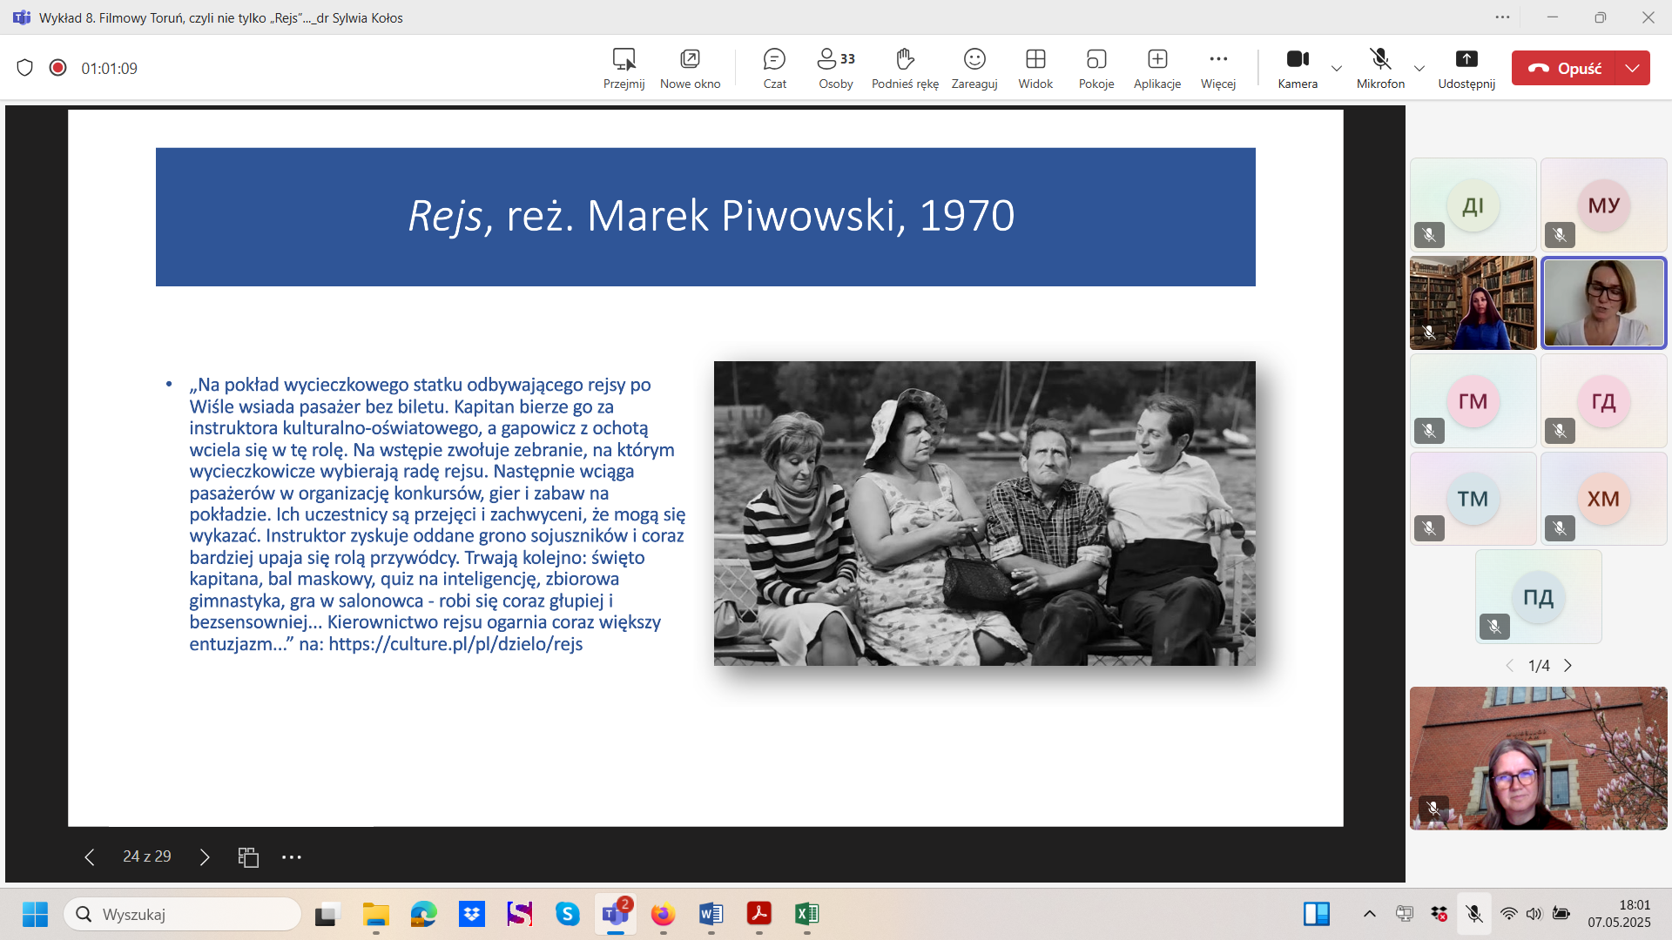Go to next slide arrow
Viewport: 1672px width, 940px height.
(x=205, y=857)
